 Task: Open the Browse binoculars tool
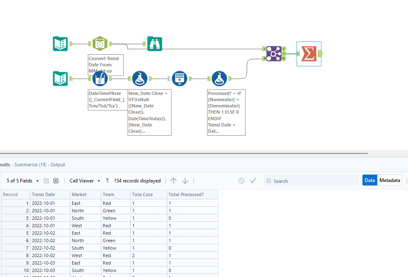tap(155, 44)
